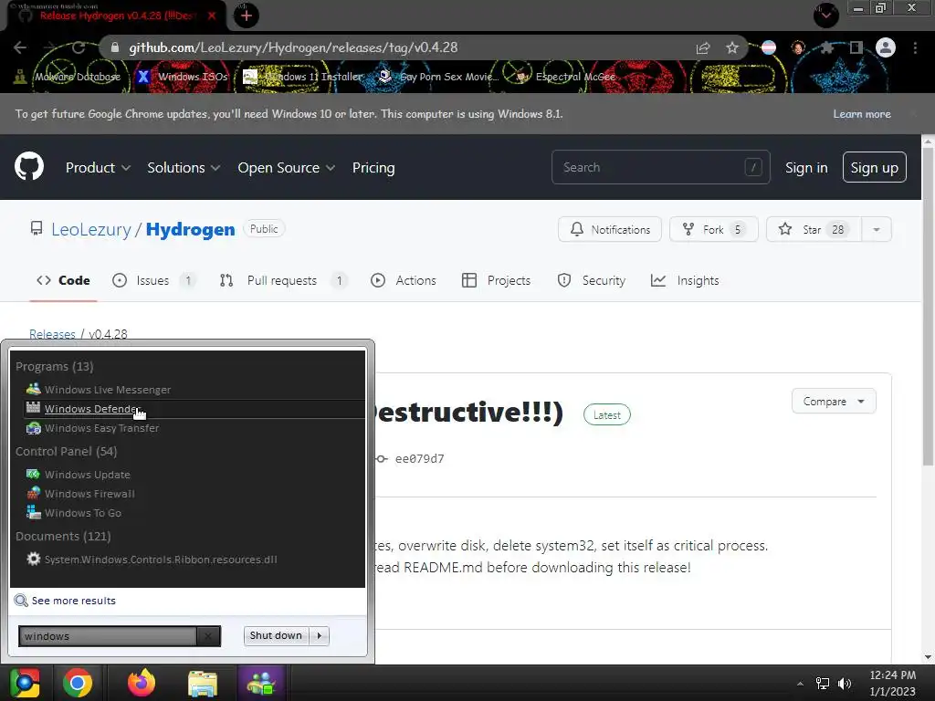This screenshot has height=701, width=935.
Task: Show hidden tray icons arrow
Action: coord(800,684)
